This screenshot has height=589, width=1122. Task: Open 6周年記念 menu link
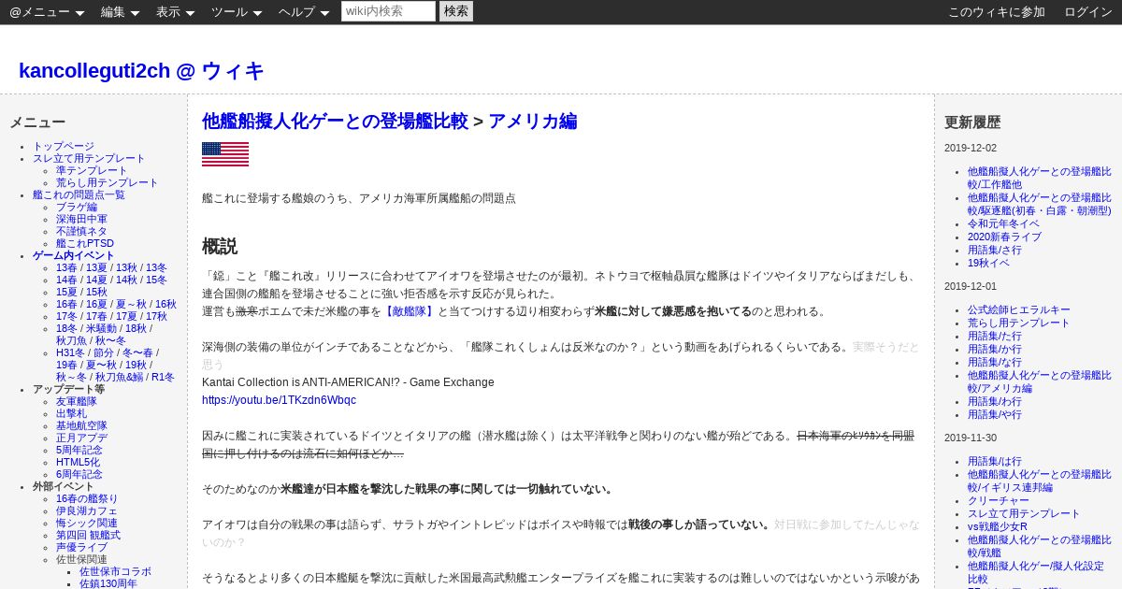click(x=79, y=475)
